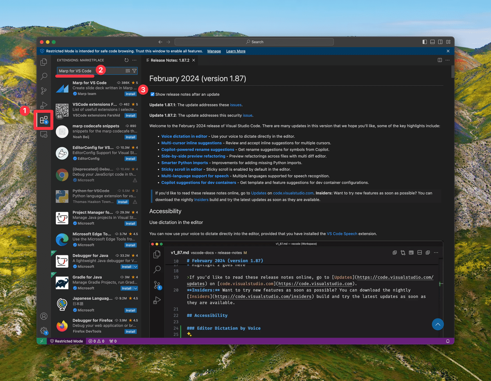Open Copilot-powered rename suggestions link
Image resolution: width=491 pixels, height=381 pixels.
(x=198, y=150)
